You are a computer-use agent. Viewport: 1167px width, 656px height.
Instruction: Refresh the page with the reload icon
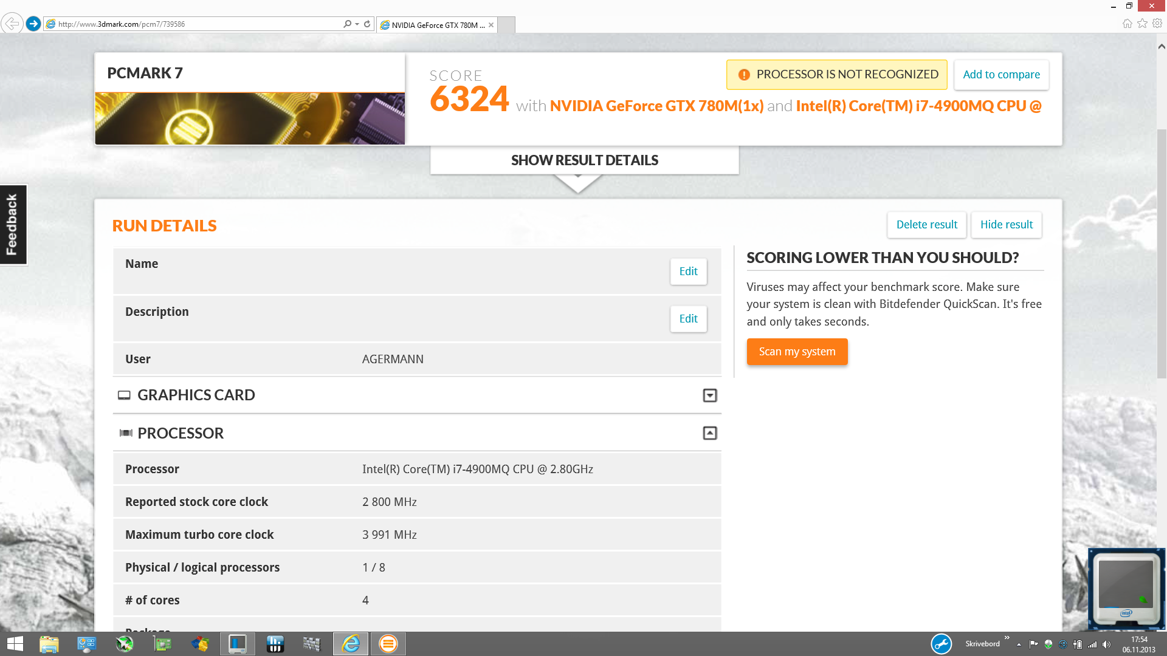click(x=367, y=24)
